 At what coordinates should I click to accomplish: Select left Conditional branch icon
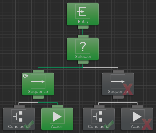(19, 116)
